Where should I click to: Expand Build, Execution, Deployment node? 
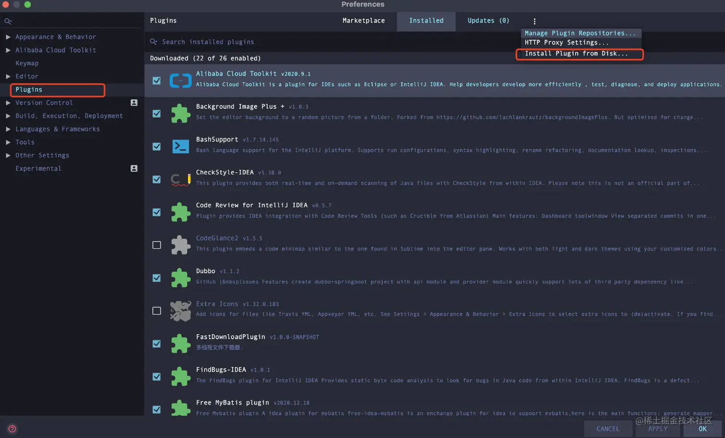click(8, 116)
